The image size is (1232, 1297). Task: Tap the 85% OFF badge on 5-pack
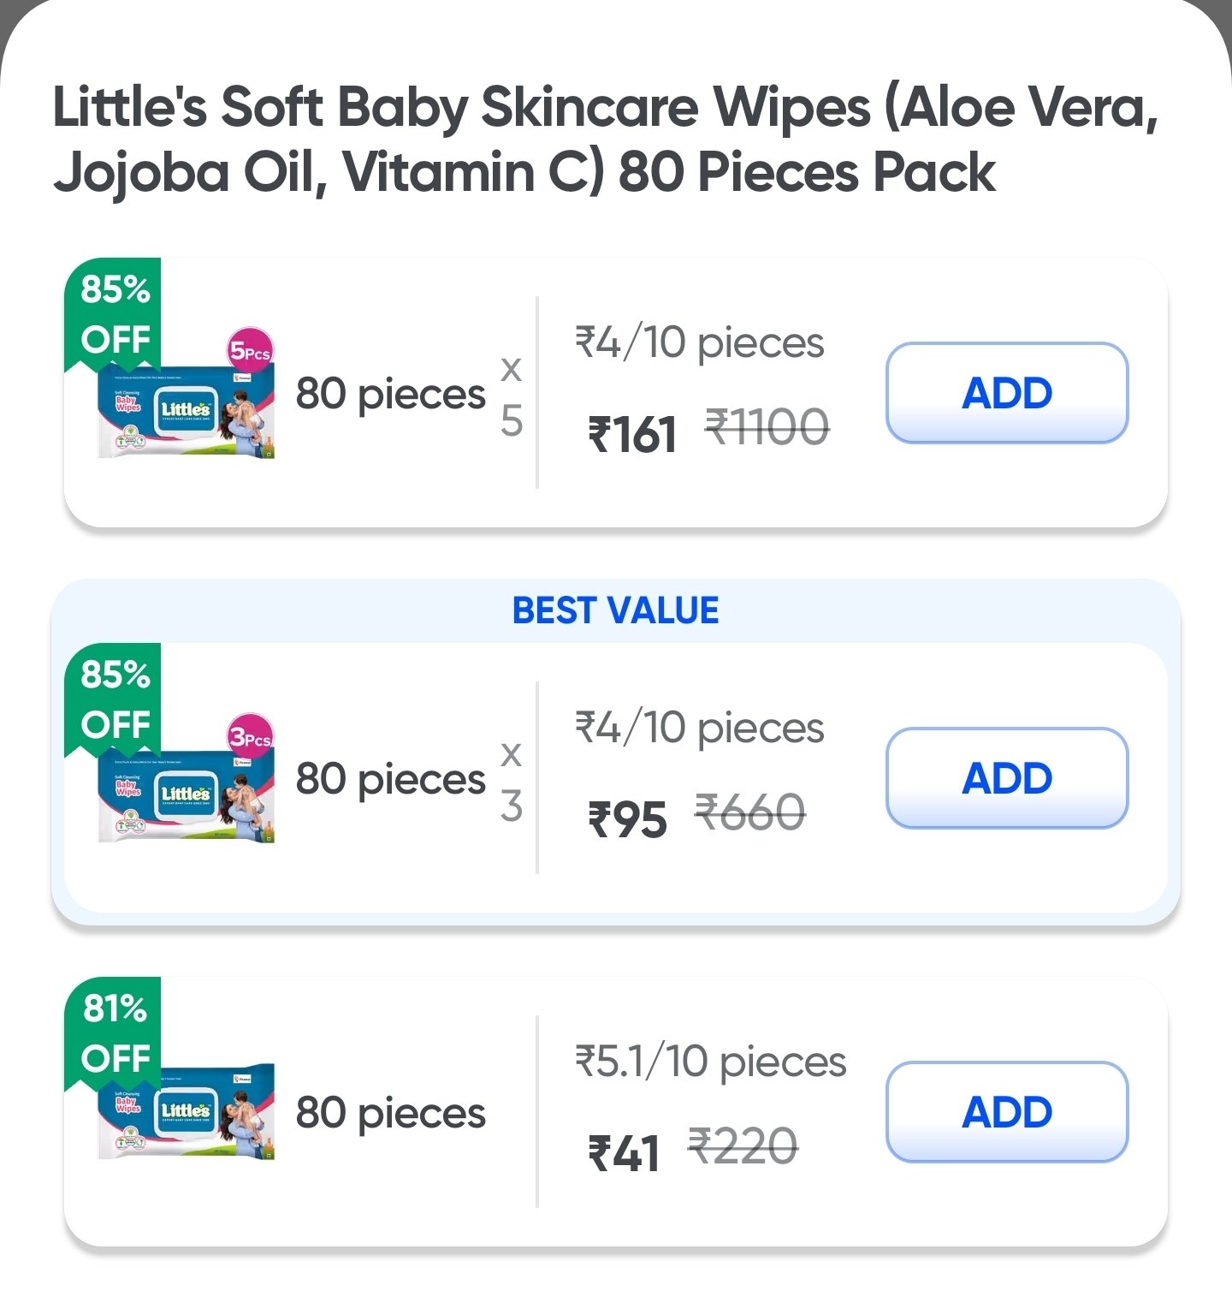point(114,313)
